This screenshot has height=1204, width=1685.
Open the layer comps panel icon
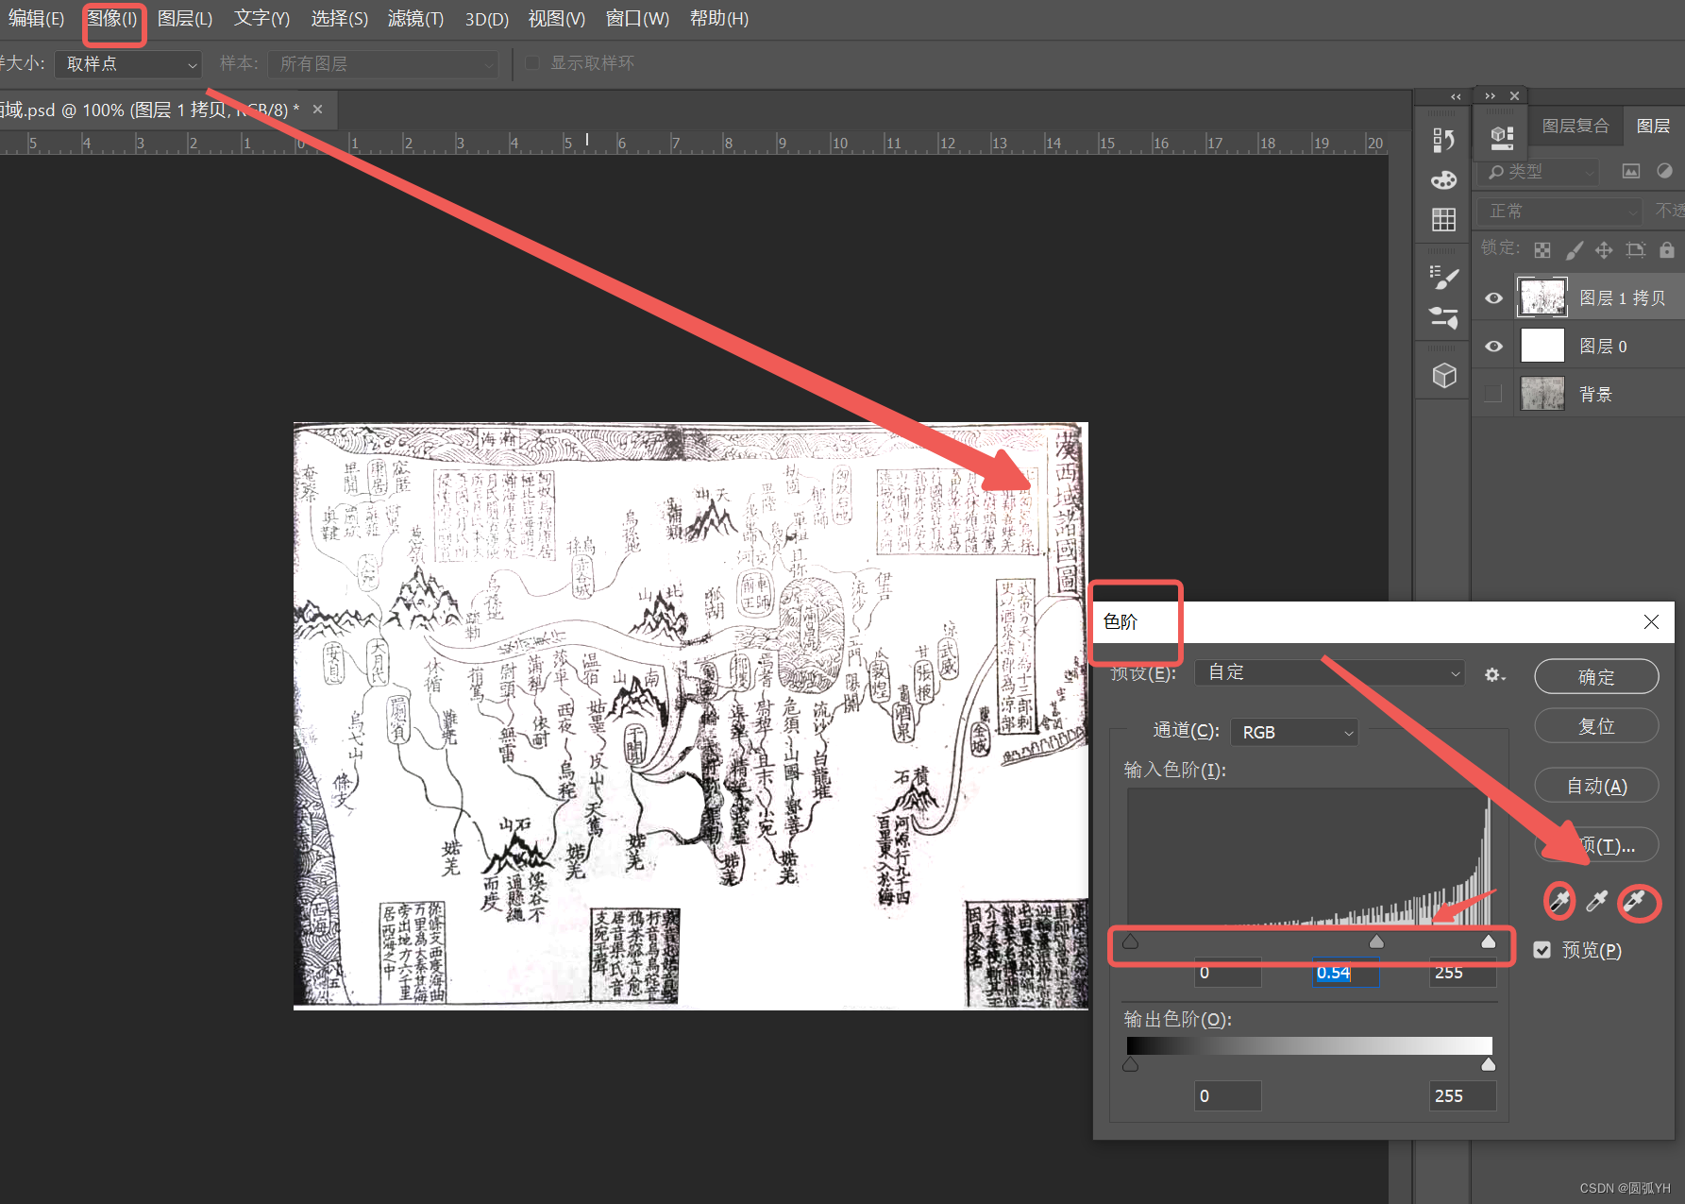(x=1502, y=138)
